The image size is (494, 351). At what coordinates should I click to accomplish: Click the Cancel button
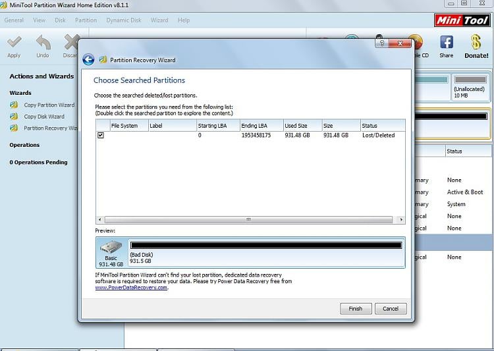(x=391, y=309)
